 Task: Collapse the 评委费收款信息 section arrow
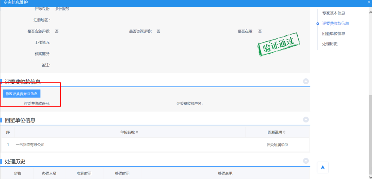click(x=306, y=81)
